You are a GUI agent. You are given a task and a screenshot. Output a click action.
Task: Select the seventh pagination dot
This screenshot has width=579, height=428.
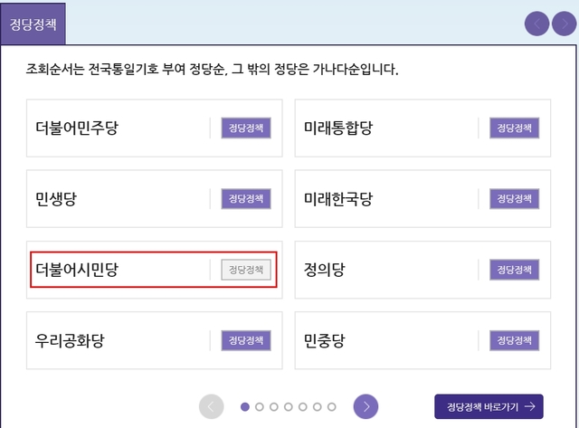point(332,406)
